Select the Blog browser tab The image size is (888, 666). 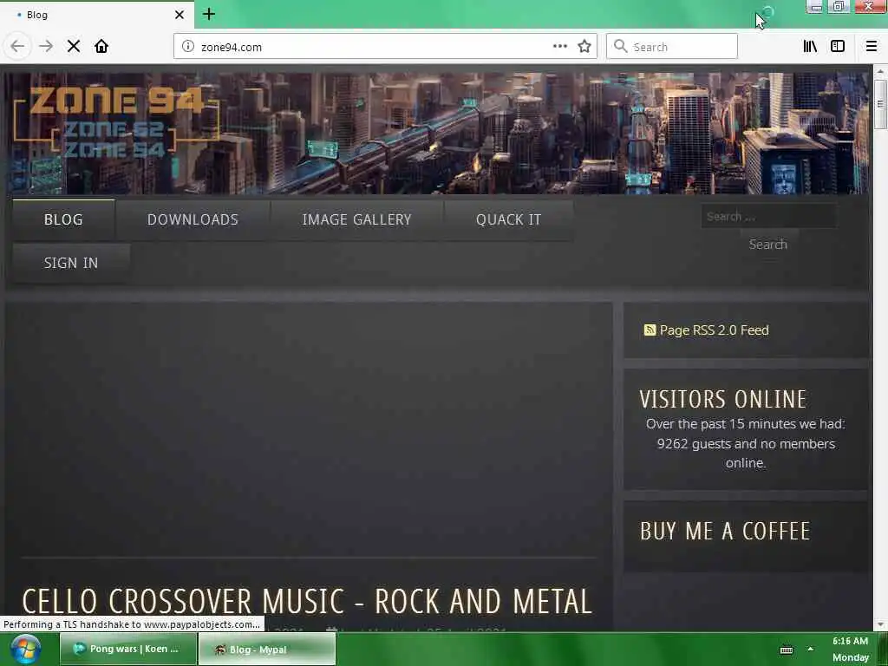(x=97, y=15)
